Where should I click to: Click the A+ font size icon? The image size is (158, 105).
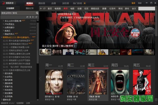coord(36,17)
